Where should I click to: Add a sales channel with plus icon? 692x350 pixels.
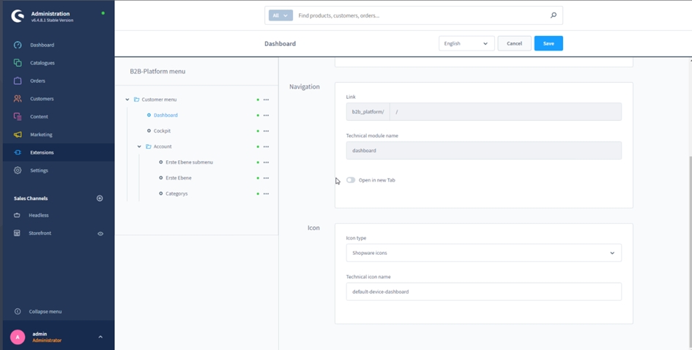click(100, 198)
